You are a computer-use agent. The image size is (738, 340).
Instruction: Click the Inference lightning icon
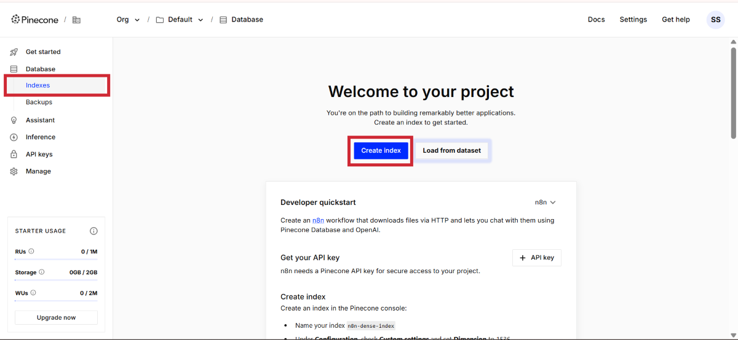point(14,137)
